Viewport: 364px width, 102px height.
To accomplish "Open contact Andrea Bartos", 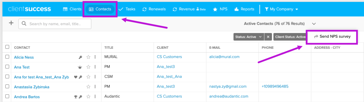I will [27, 97].
